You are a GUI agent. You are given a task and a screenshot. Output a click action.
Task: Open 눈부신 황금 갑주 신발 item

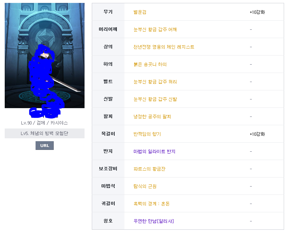click(x=155, y=99)
